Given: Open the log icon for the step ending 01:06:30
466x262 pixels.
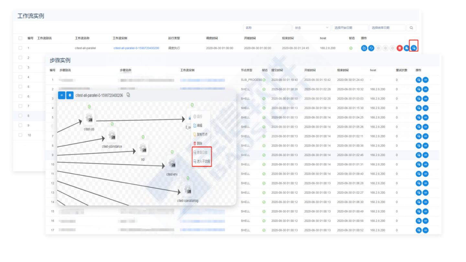Looking at the screenshot, I should pyautogui.click(x=419, y=202).
